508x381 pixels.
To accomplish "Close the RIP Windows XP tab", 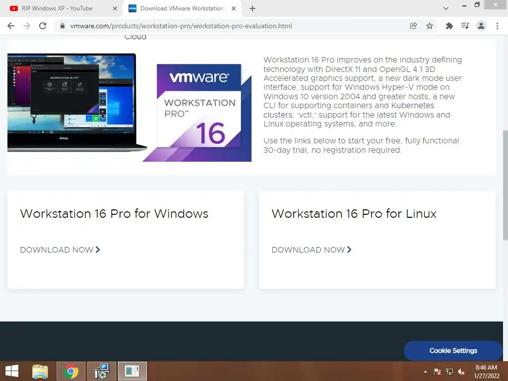I will pyautogui.click(x=115, y=8).
